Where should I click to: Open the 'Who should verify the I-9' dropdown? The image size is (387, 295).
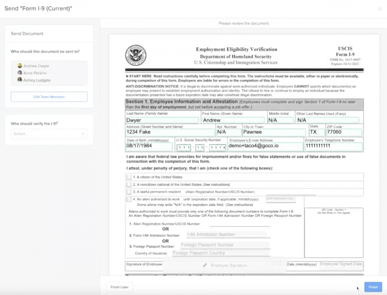pyautogui.click(x=49, y=134)
